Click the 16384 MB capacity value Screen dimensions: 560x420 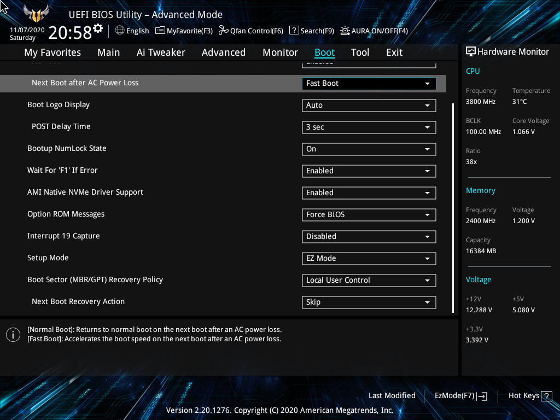tap(481, 251)
